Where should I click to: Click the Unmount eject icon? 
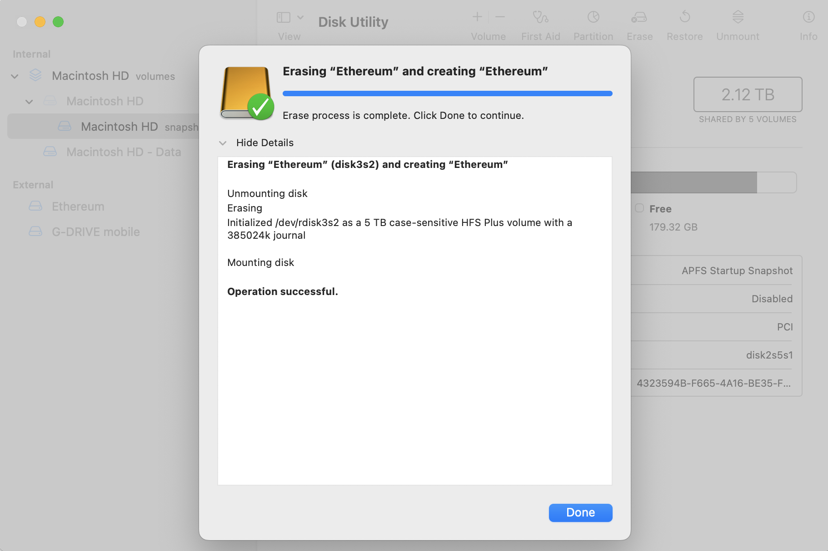point(738,18)
